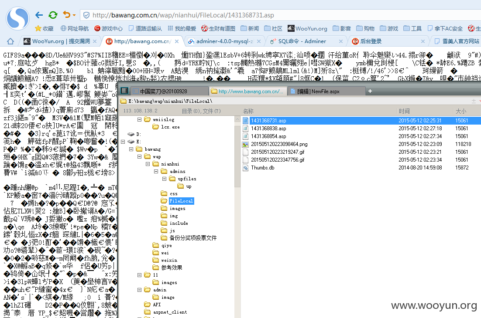Open 生财有道图 bookmark

coord(218,28)
